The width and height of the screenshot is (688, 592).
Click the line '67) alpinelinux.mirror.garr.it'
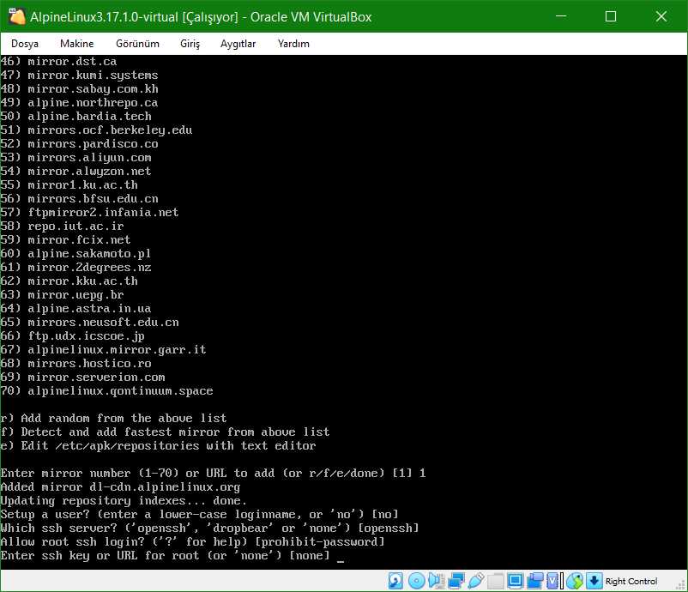[103, 349]
